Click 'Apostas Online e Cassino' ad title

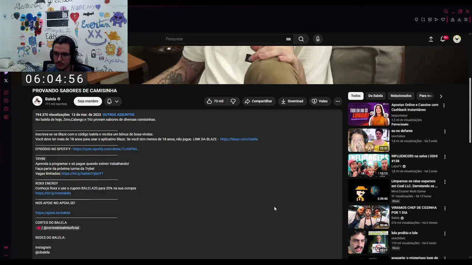pyautogui.click(x=415, y=107)
